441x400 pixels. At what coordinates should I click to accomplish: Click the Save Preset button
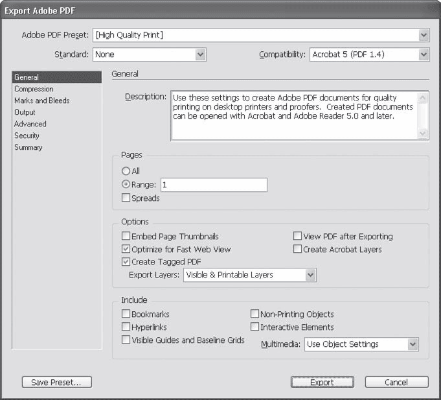[56, 382]
